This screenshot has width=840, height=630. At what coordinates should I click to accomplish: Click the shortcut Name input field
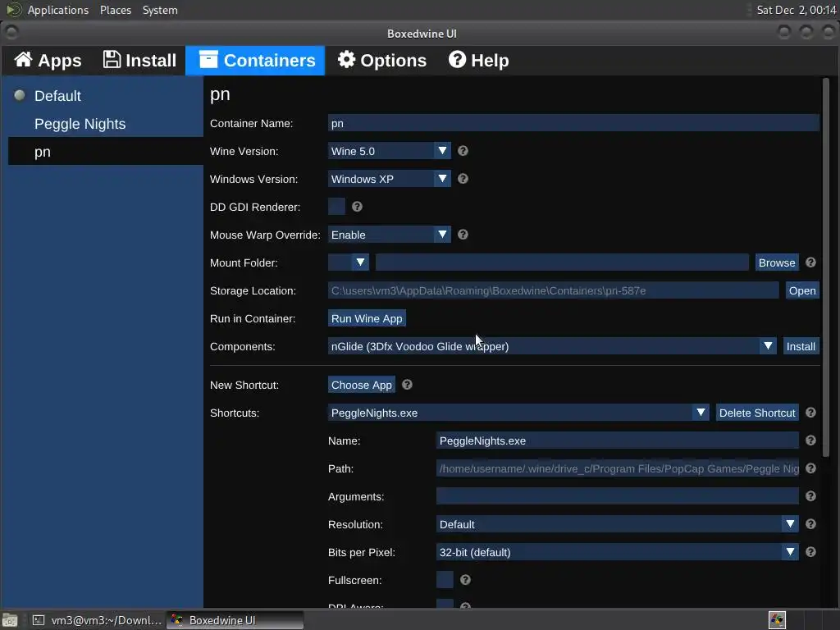617,441
